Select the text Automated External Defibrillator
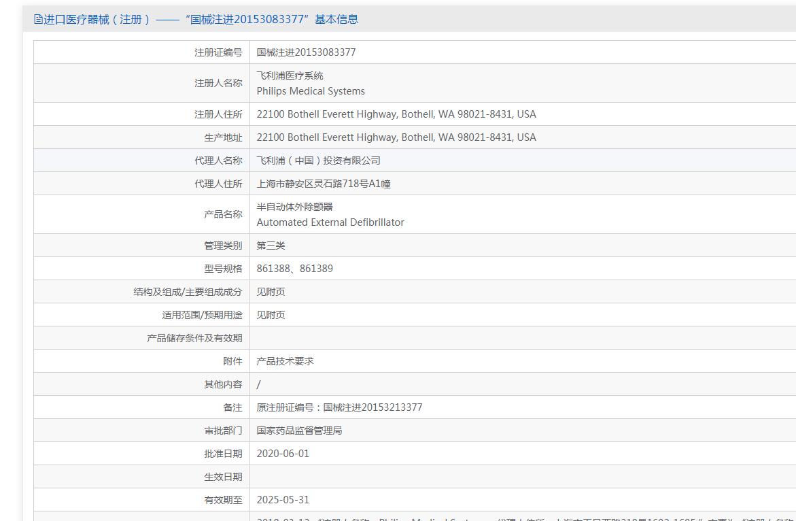Viewport: 796px width, 521px height. pyautogui.click(x=330, y=222)
